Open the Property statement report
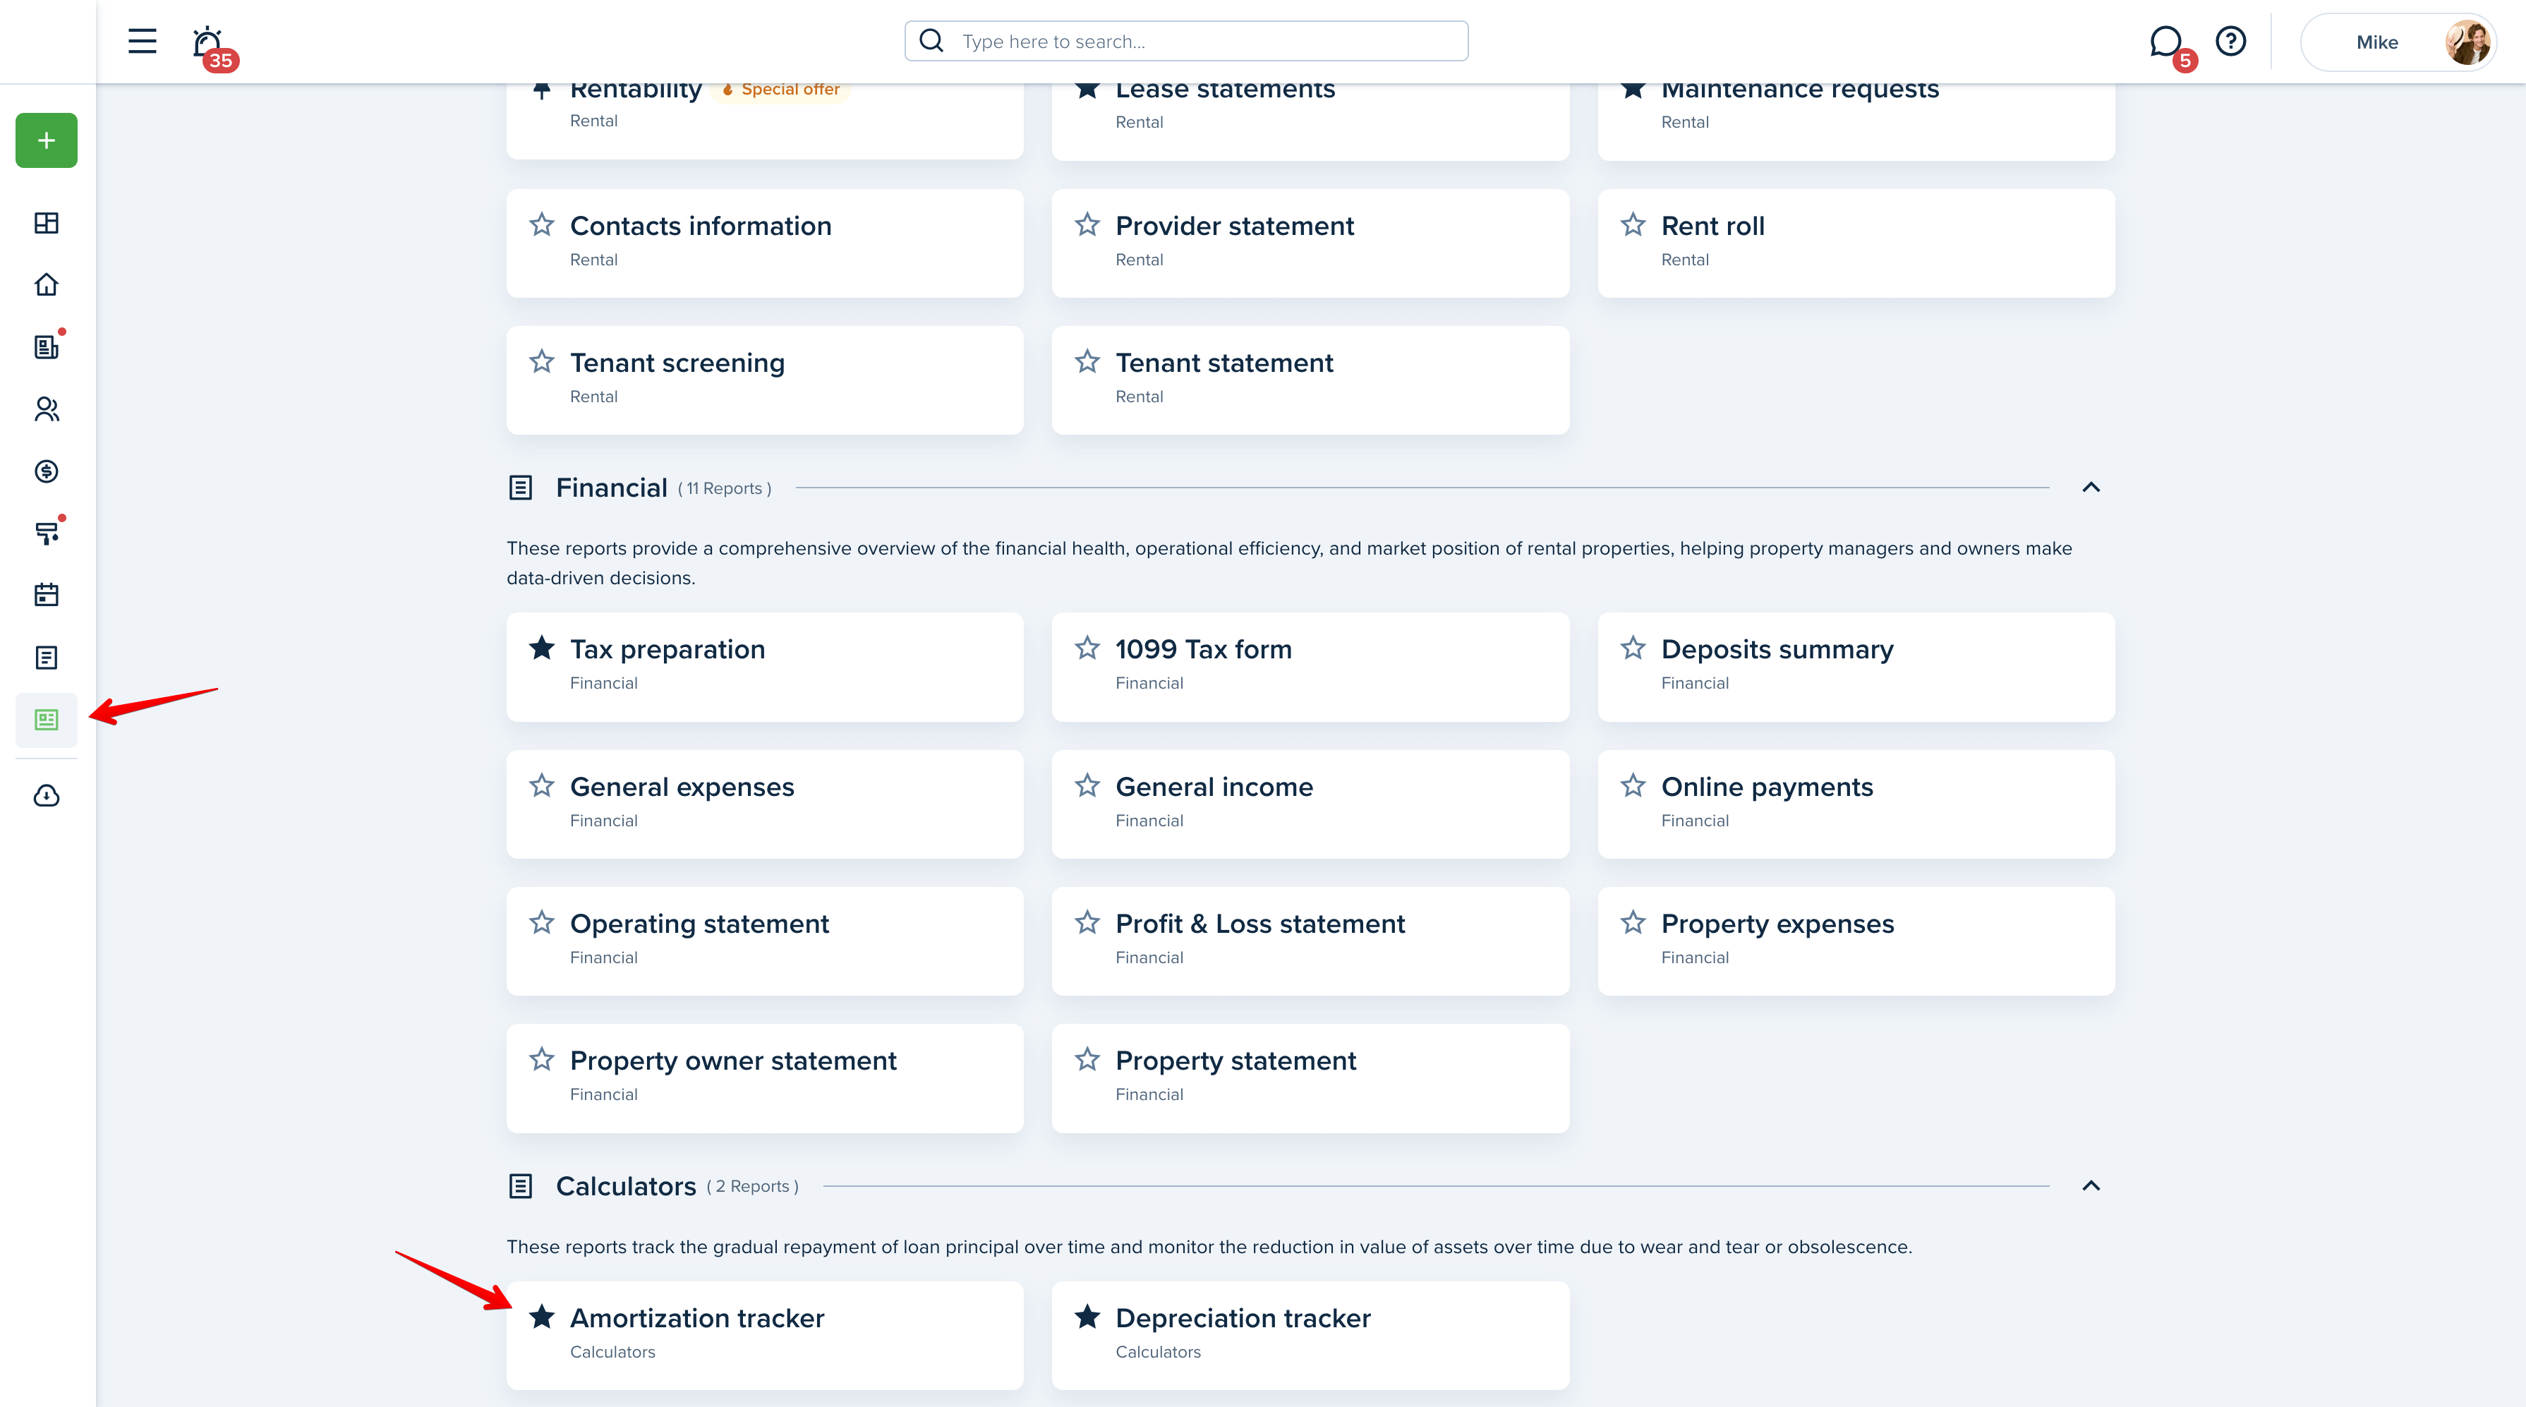This screenshot has height=1407, width=2526. [x=1310, y=1079]
